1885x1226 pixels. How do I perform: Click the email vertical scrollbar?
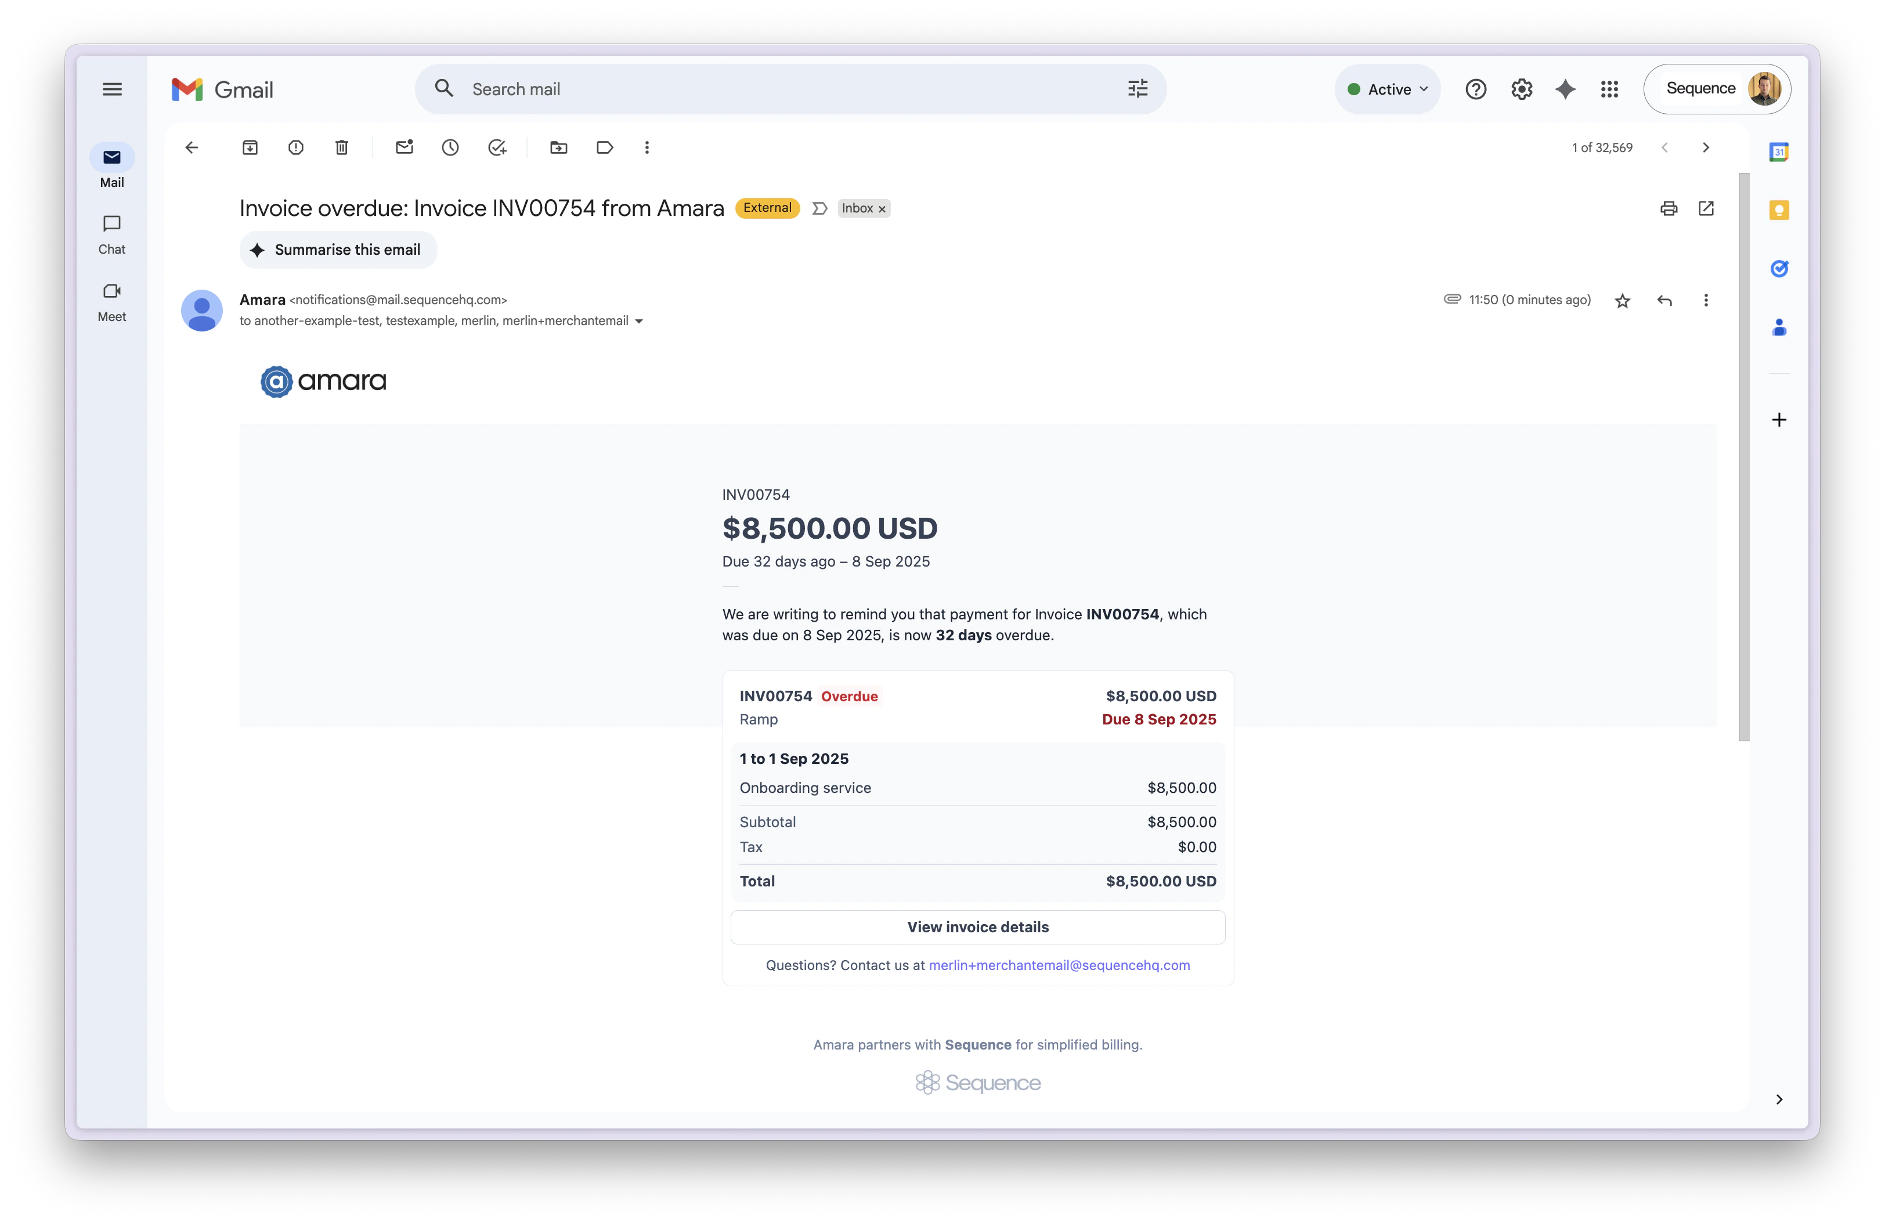tap(1743, 457)
